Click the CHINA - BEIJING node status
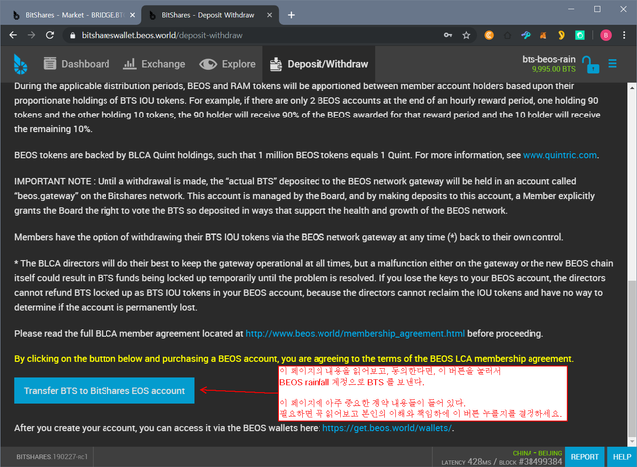Viewport: 637px width, 467px height. pyautogui.click(x=537, y=453)
